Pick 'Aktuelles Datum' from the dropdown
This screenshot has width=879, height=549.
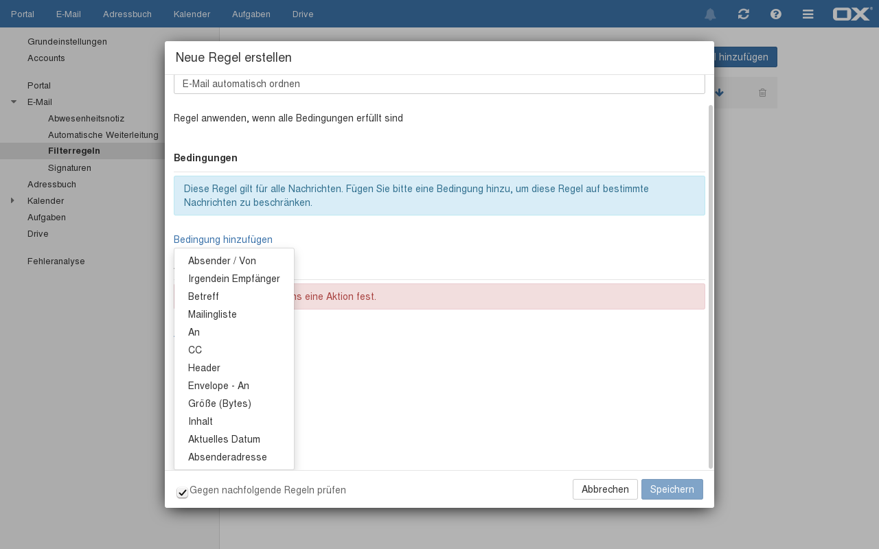coord(224,439)
